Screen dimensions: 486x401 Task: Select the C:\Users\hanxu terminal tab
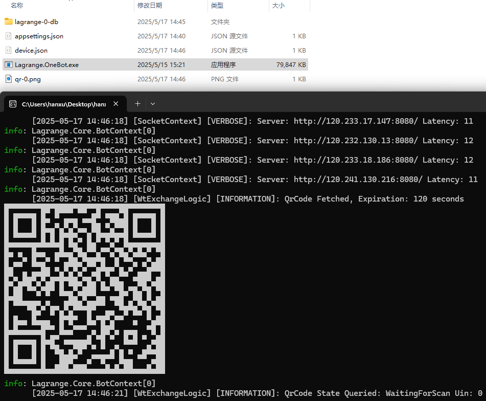pyautogui.click(x=63, y=104)
